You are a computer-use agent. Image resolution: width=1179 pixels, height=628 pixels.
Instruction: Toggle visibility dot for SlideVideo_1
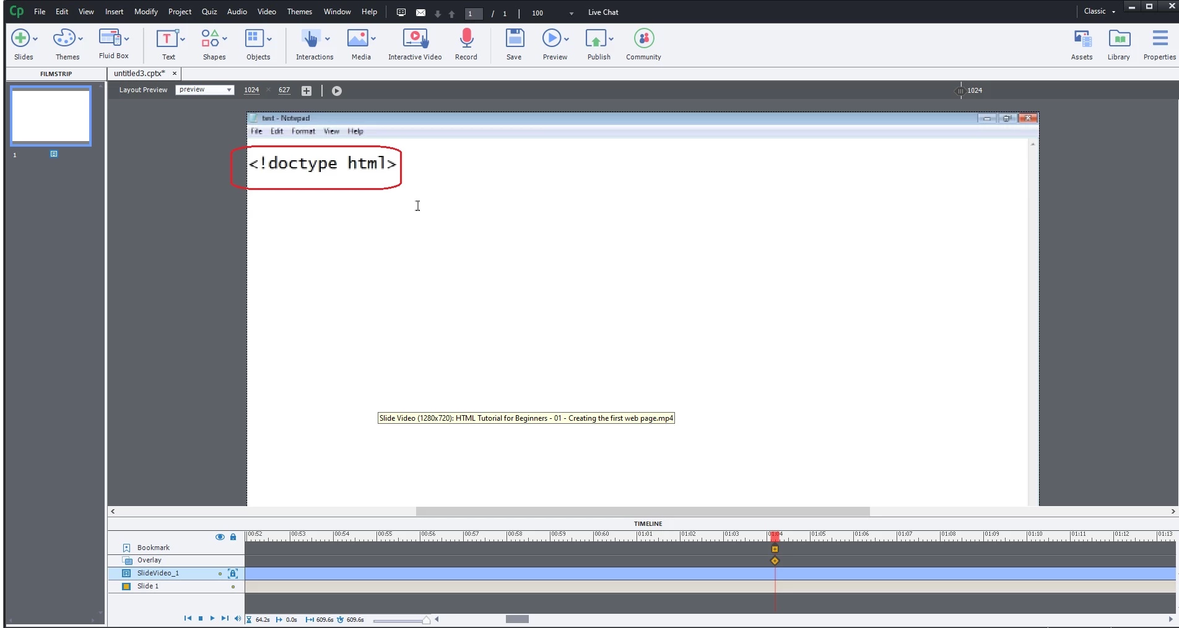[220, 574]
